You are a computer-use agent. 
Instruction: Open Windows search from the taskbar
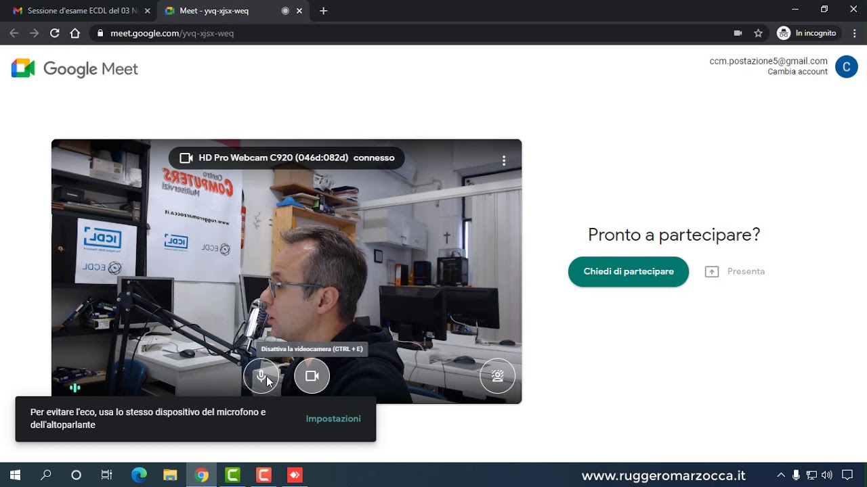[x=46, y=475]
